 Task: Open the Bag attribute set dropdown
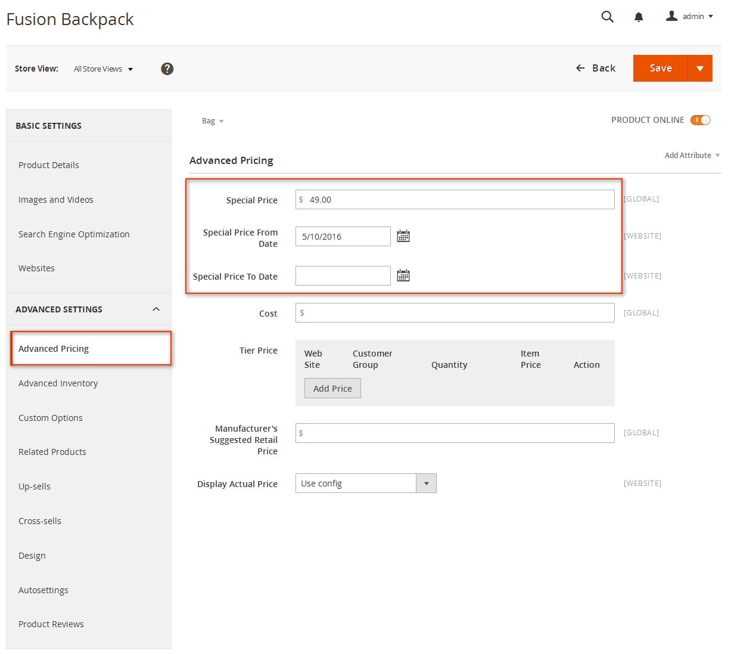coord(213,121)
